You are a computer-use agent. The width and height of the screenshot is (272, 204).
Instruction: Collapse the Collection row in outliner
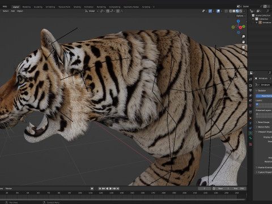(253, 19)
